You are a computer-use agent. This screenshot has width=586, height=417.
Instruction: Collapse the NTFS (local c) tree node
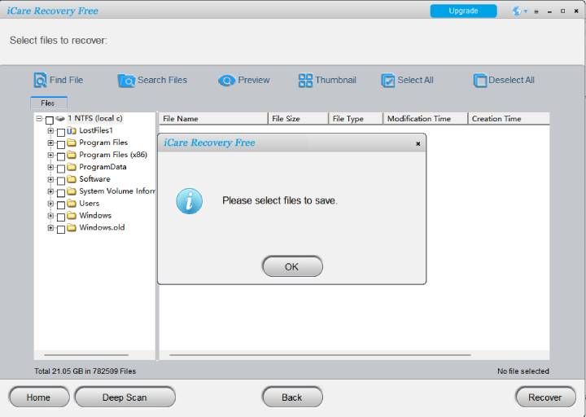pyautogui.click(x=39, y=119)
